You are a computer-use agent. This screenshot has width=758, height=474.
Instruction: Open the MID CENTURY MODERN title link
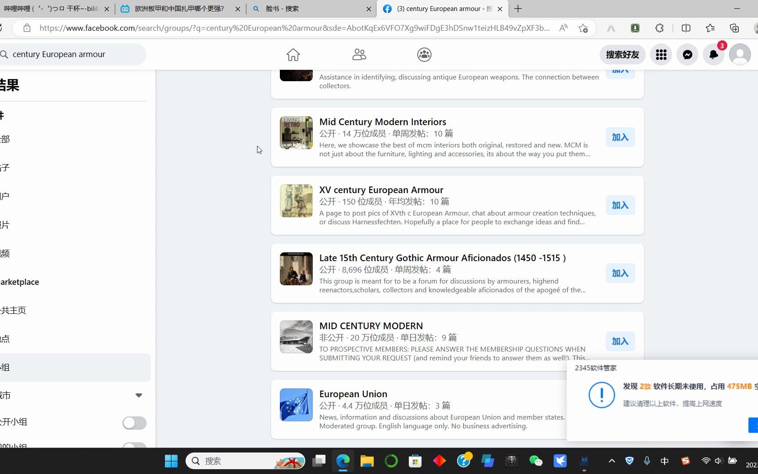[371, 326]
